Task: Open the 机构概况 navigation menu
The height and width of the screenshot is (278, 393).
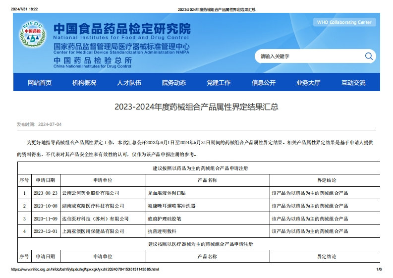Action: [84, 83]
